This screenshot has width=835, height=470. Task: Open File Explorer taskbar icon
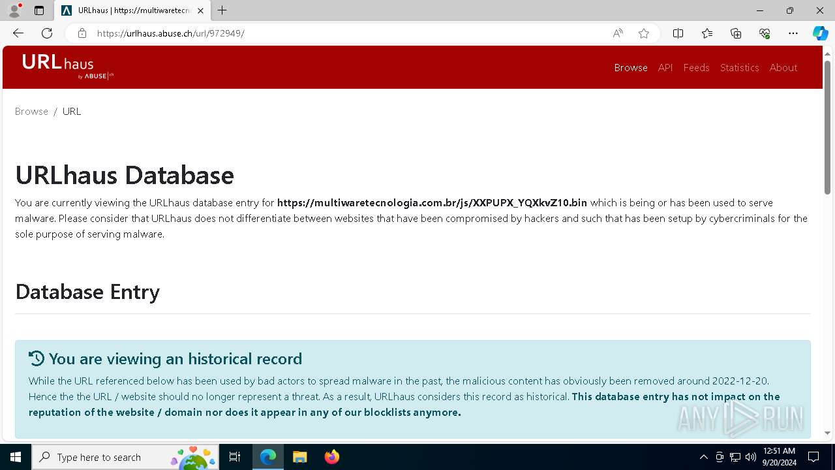(299, 457)
